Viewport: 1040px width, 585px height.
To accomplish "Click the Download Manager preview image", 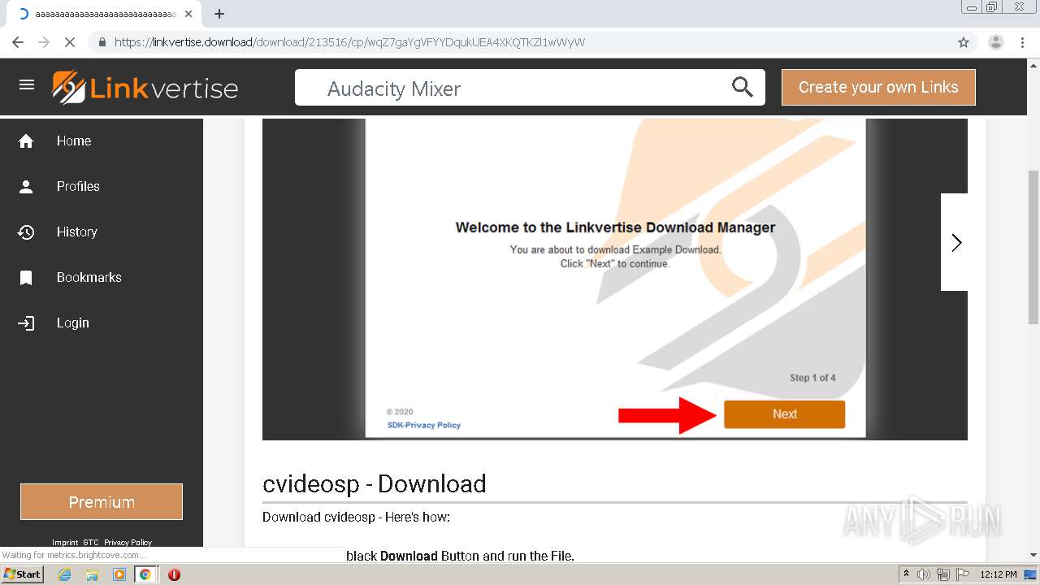I will [615, 279].
